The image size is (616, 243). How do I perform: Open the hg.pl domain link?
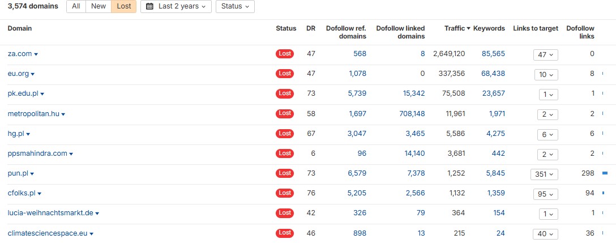tap(16, 134)
